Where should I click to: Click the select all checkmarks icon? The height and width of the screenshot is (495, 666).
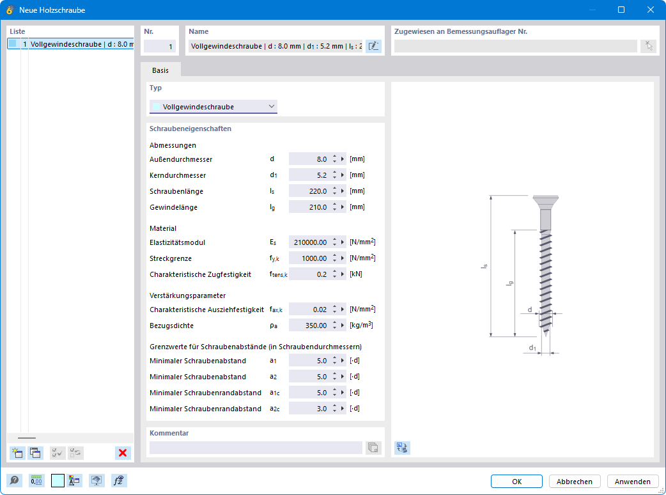click(x=58, y=453)
